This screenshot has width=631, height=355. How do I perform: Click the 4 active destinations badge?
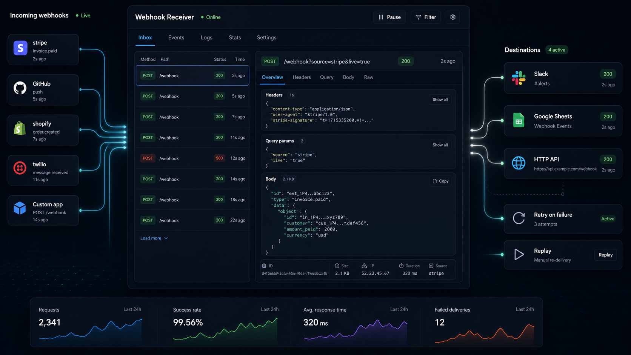557,50
